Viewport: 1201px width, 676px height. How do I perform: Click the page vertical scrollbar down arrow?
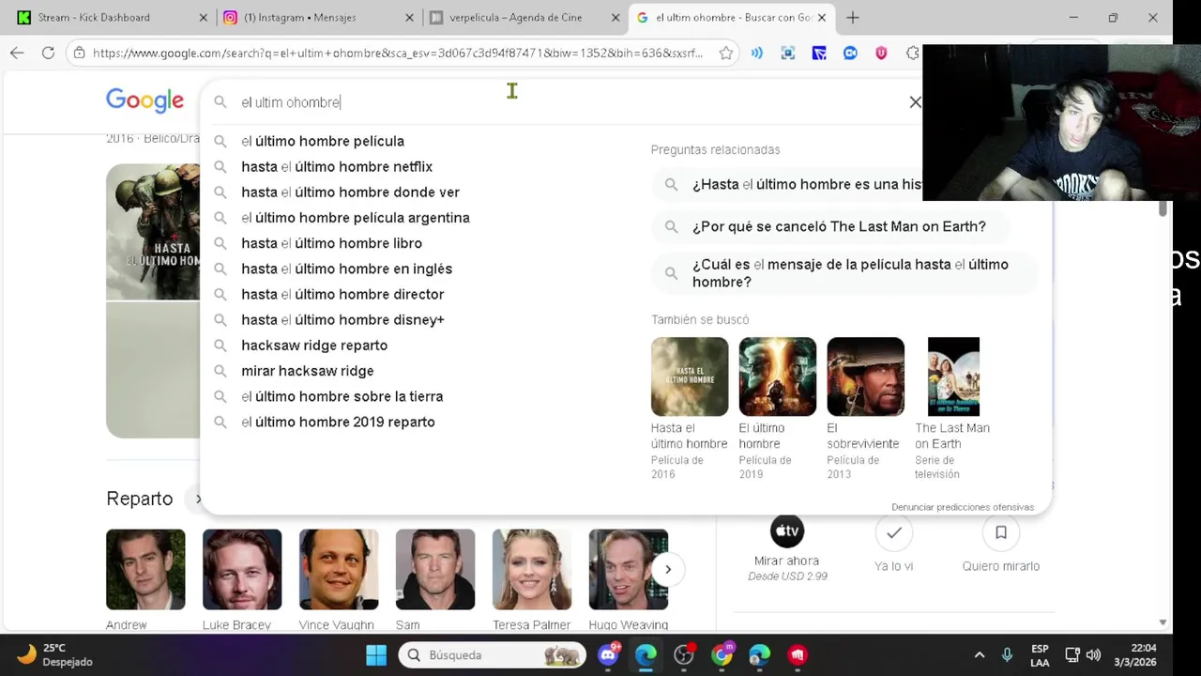tap(1163, 622)
